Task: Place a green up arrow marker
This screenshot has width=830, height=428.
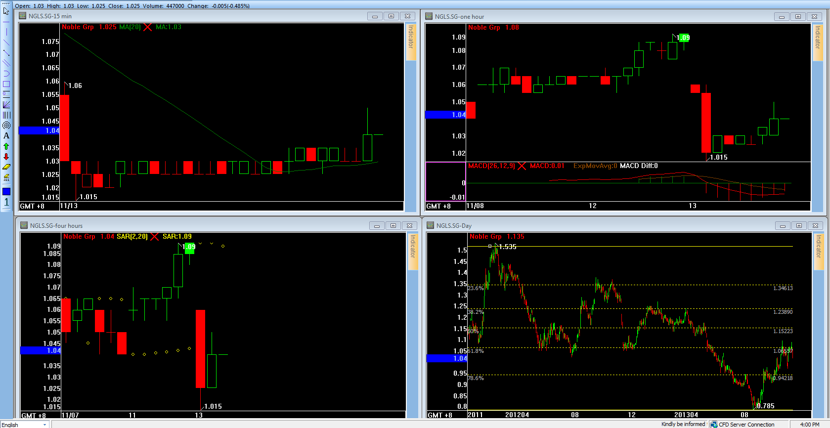Action: point(6,146)
